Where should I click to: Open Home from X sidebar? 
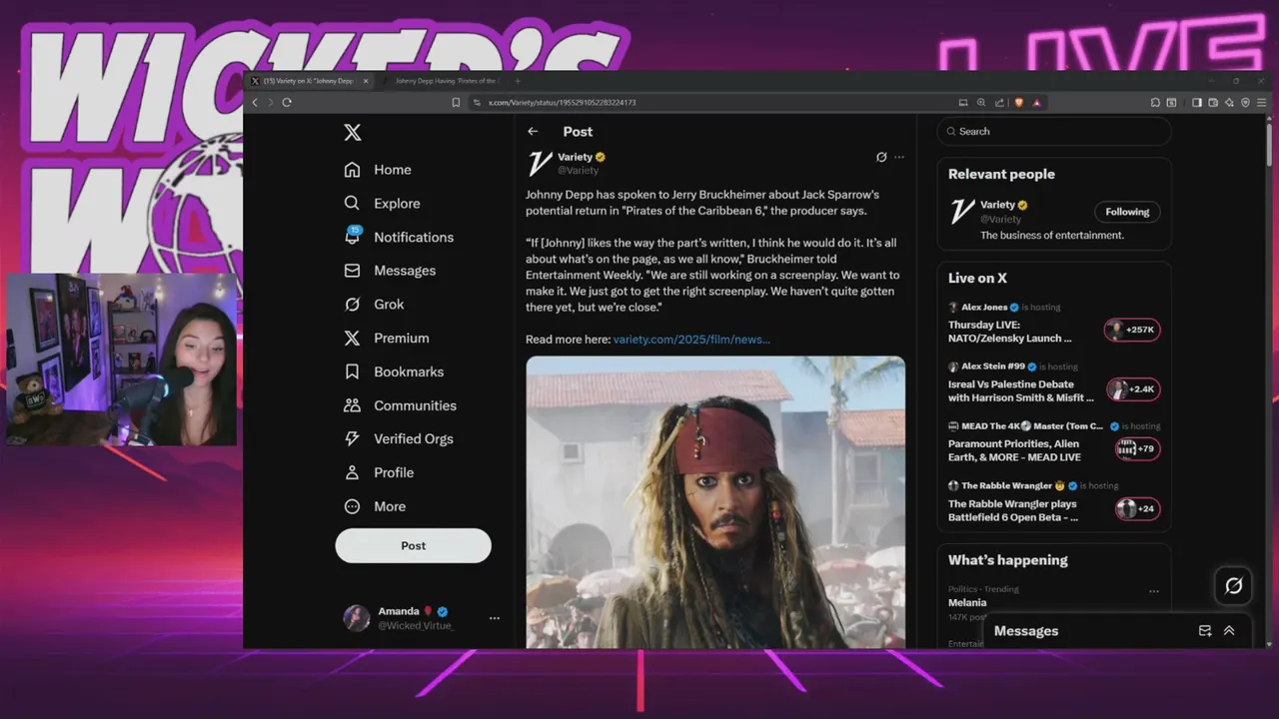point(378,170)
